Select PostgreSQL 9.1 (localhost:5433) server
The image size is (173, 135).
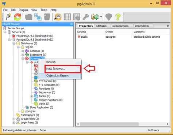coord(35,36)
